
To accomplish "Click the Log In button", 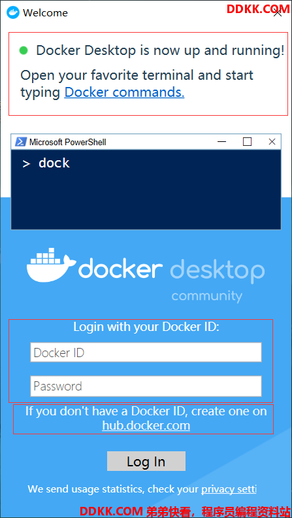I will click(x=146, y=461).
